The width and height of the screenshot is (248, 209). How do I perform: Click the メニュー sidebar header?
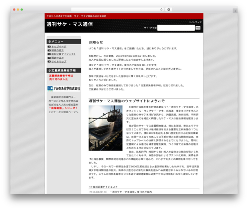(x=63, y=42)
